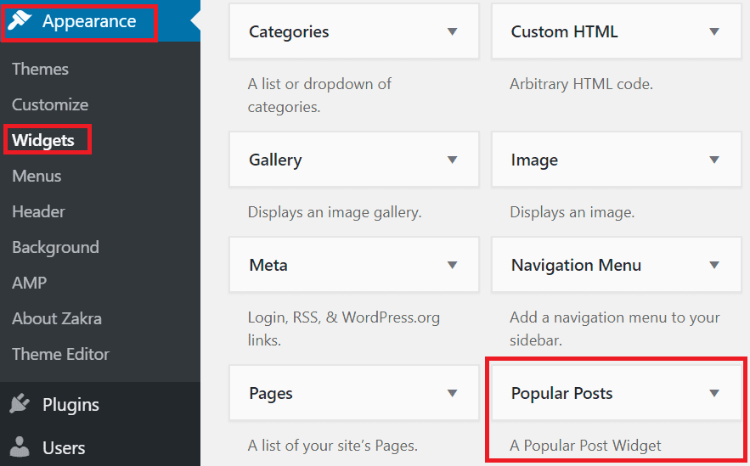Open the Background submenu item
Image resolution: width=750 pixels, height=466 pixels.
[55, 248]
